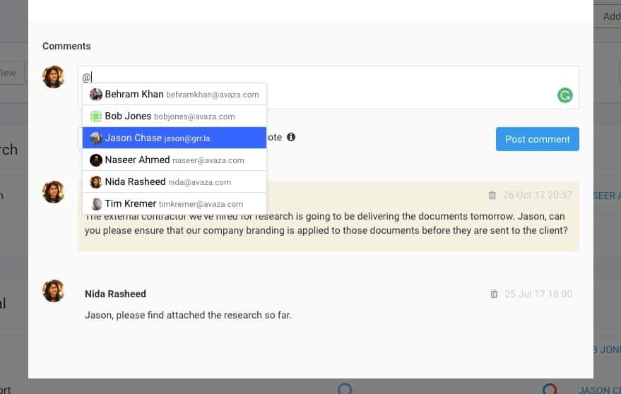Click the info icon beside the note option
The width and height of the screenshot is (621, 394).
click(x=291, y=137)
